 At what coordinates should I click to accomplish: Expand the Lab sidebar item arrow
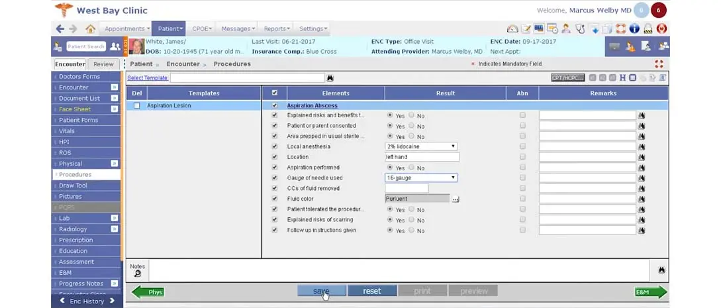point(114,219)
